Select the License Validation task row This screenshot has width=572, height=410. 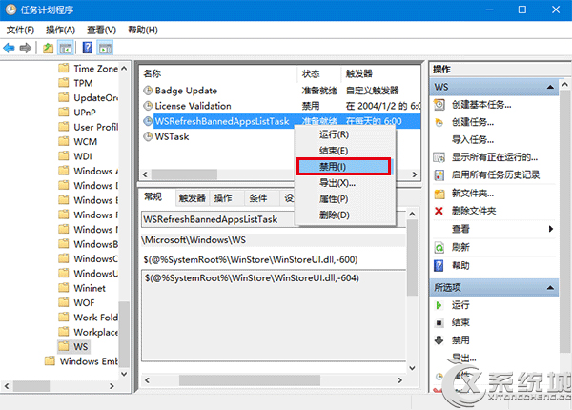280,106
